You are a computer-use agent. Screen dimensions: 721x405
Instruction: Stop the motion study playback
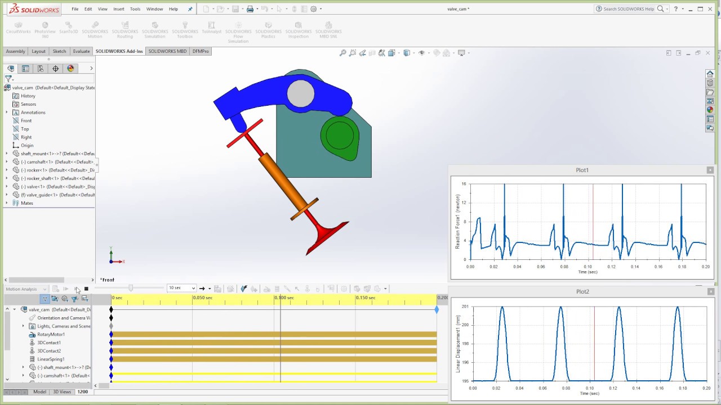click(86, 289)
